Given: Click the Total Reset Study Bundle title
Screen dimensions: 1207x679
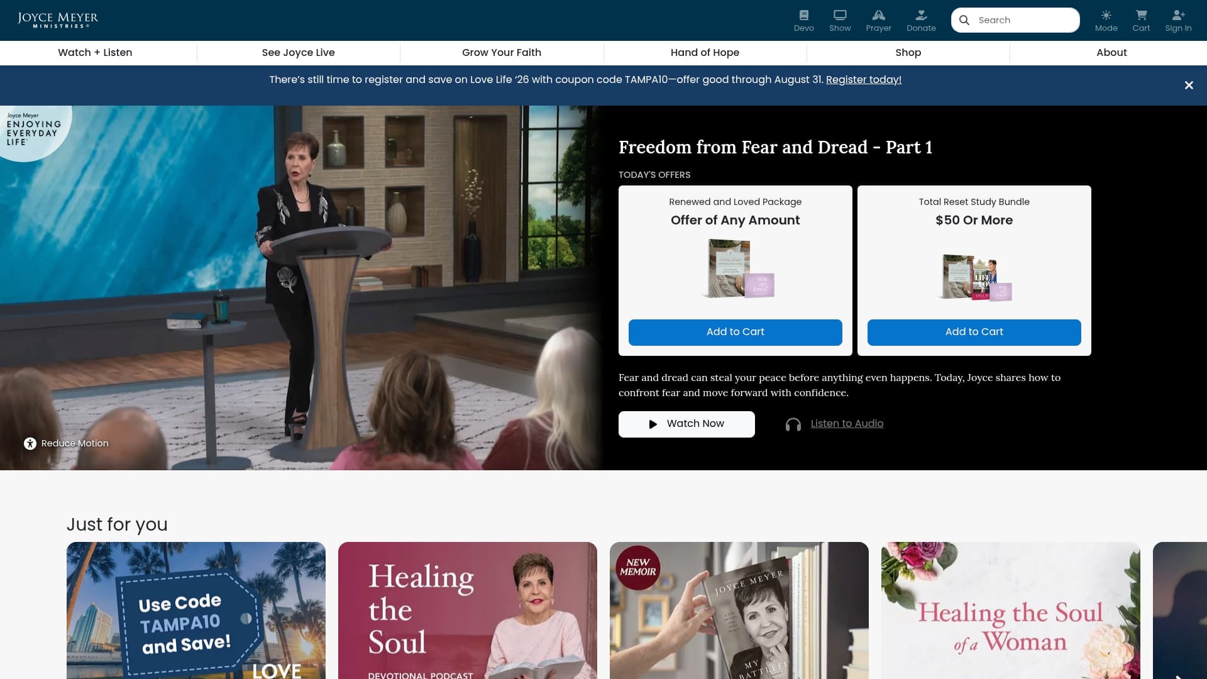Looking at the screenshot, I should (x=974, y=202).
